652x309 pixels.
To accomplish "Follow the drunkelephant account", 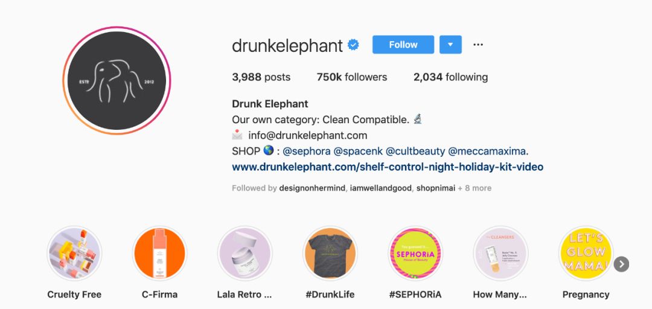I will tap(403, 45).
